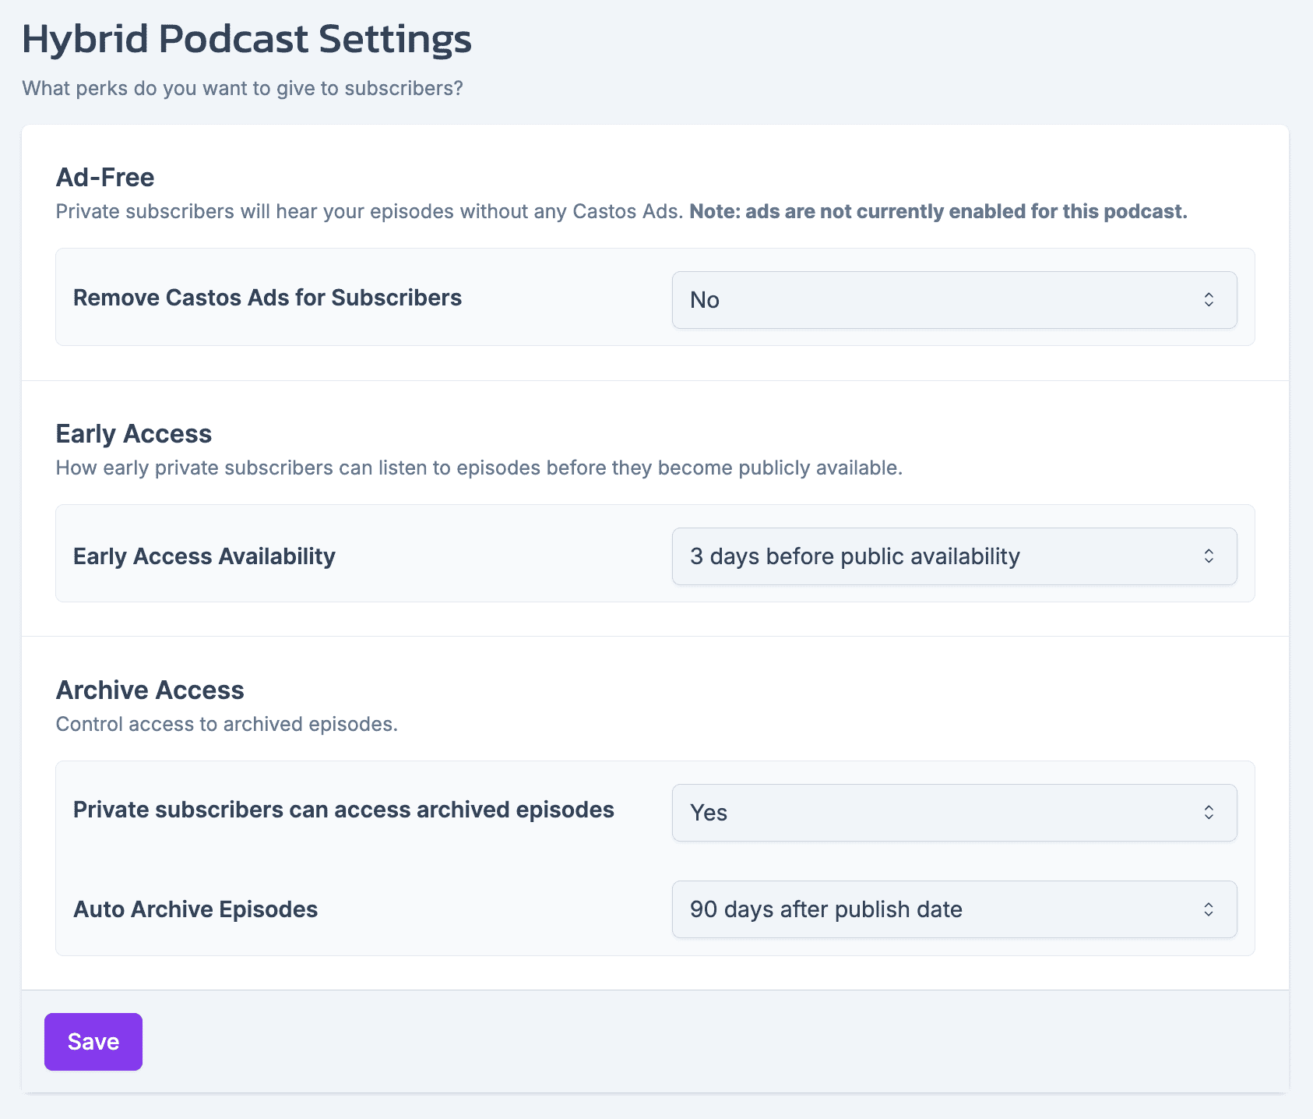
Task: Click the Archive Access section heading
Action: click(x=150, y=690)
